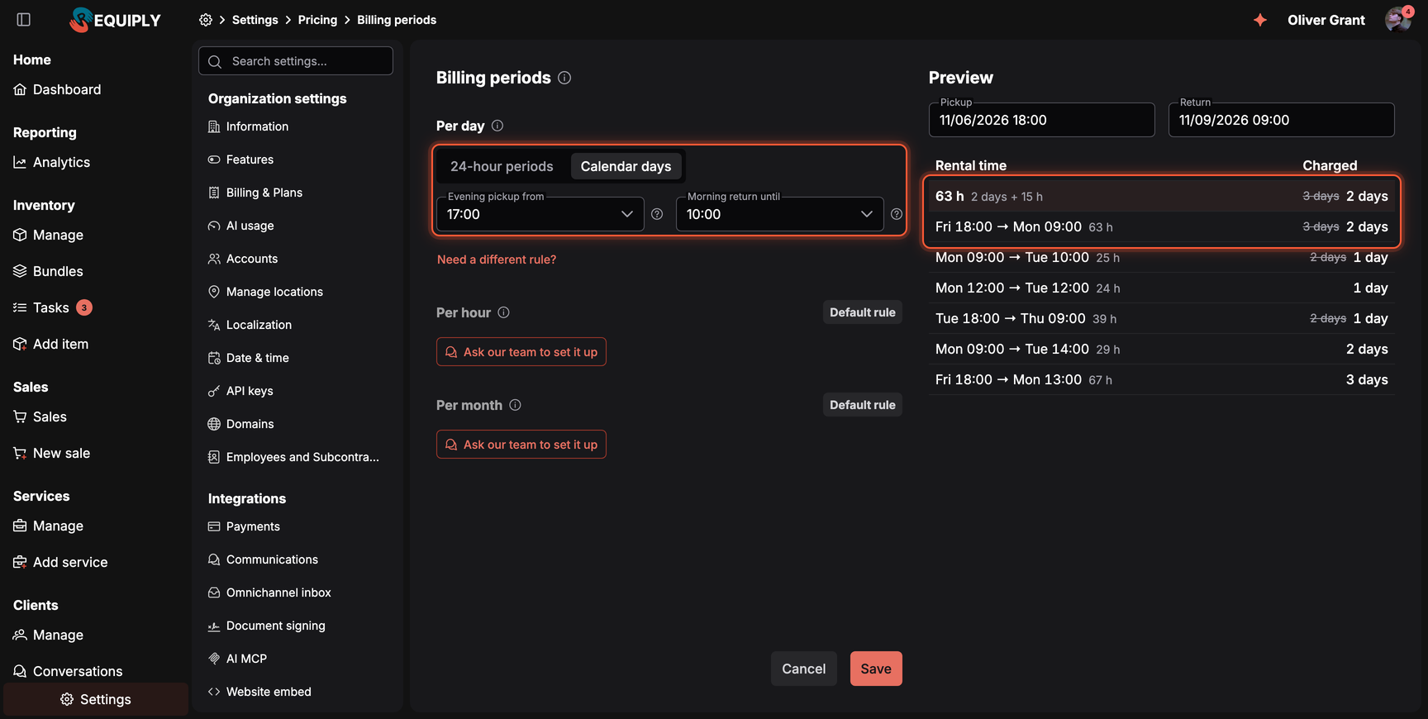The image size is (1428, 719).
Task: Expand Morning return until dropdown
Action: tap(779, 214)
